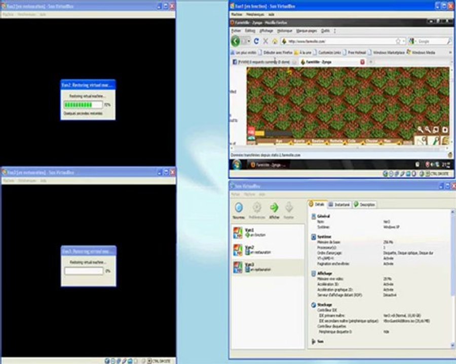Open Fichier menu in Firefox
456x364 pixels.
pos(236,31)
